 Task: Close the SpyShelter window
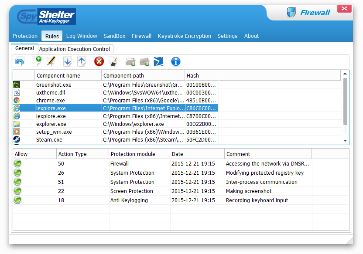click(x=344, y=9)
